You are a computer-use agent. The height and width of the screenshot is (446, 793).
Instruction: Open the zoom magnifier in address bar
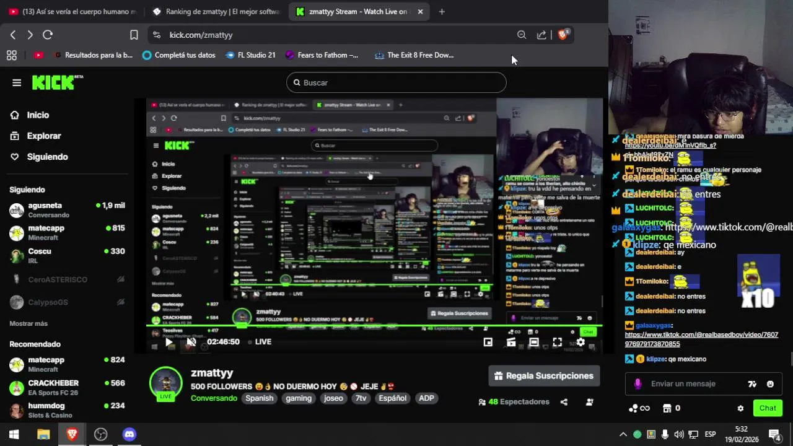pos(522,35)
